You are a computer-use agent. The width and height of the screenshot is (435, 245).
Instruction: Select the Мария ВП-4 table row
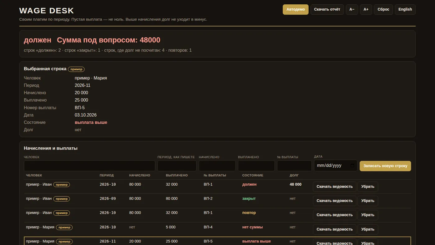pyautogui.click(x=217, y=229)
